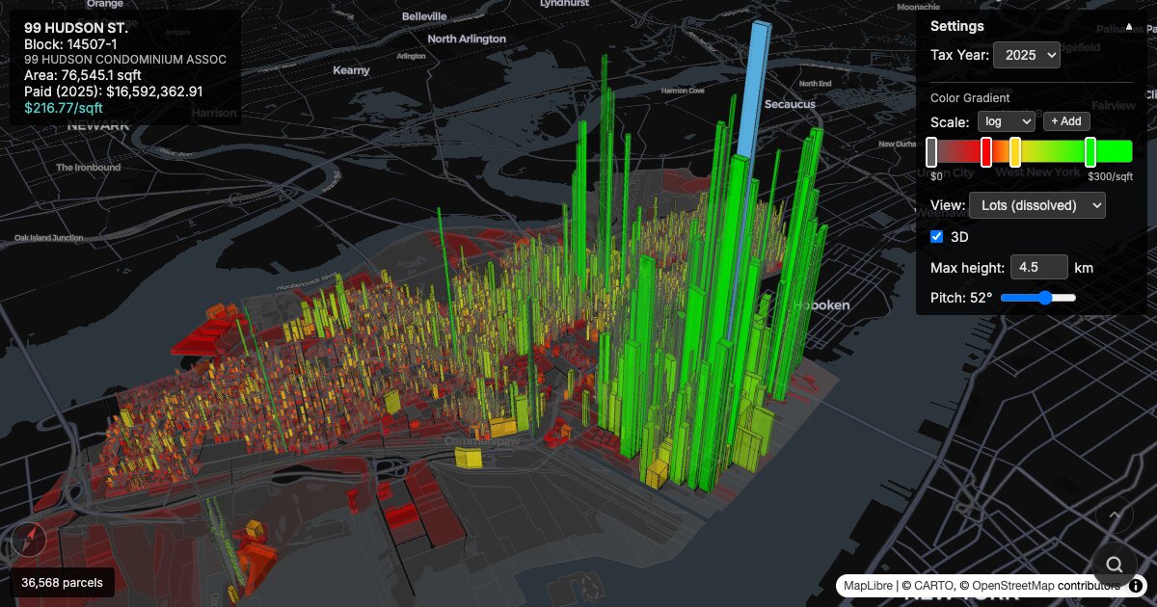
Task: Click the tall blue highlighted parcel tower
Action: (755, 87)
